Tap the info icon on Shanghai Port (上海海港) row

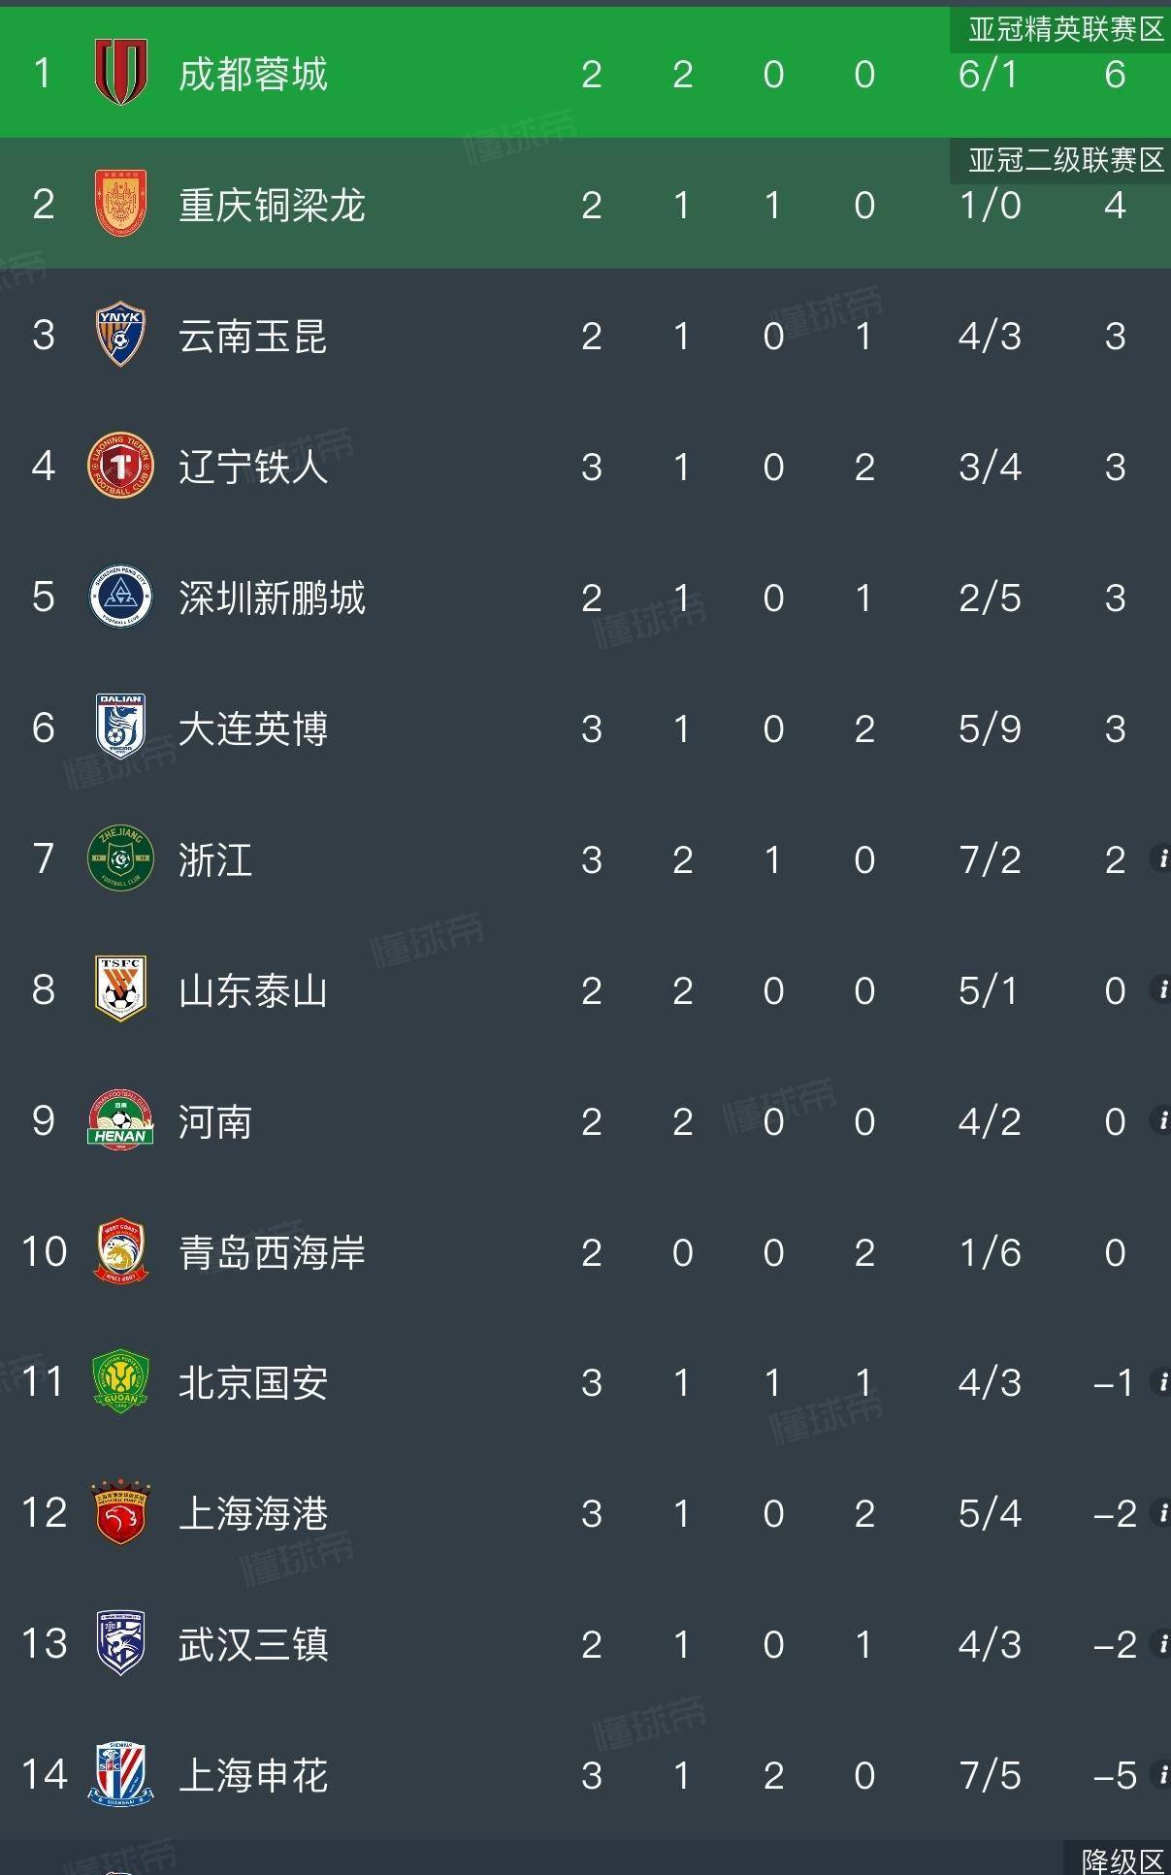(x=1160, y=1512)
